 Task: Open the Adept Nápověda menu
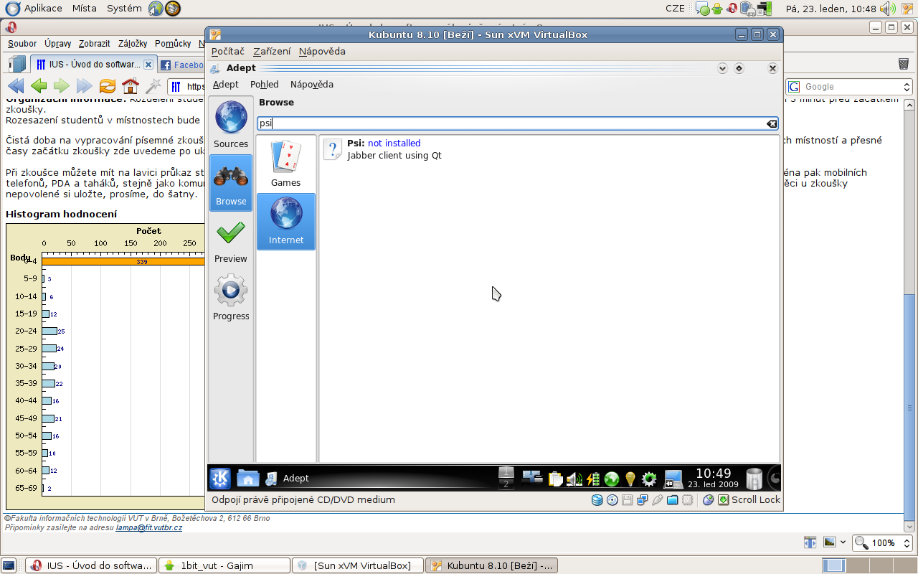pyautogui.click(x=312, y=84)
